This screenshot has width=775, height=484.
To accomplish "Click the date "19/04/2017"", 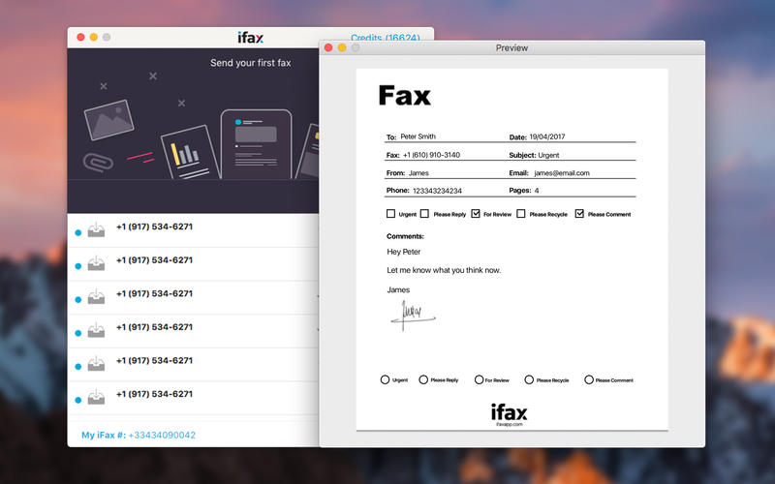I will pyautogui.click(x=547, y=136).
